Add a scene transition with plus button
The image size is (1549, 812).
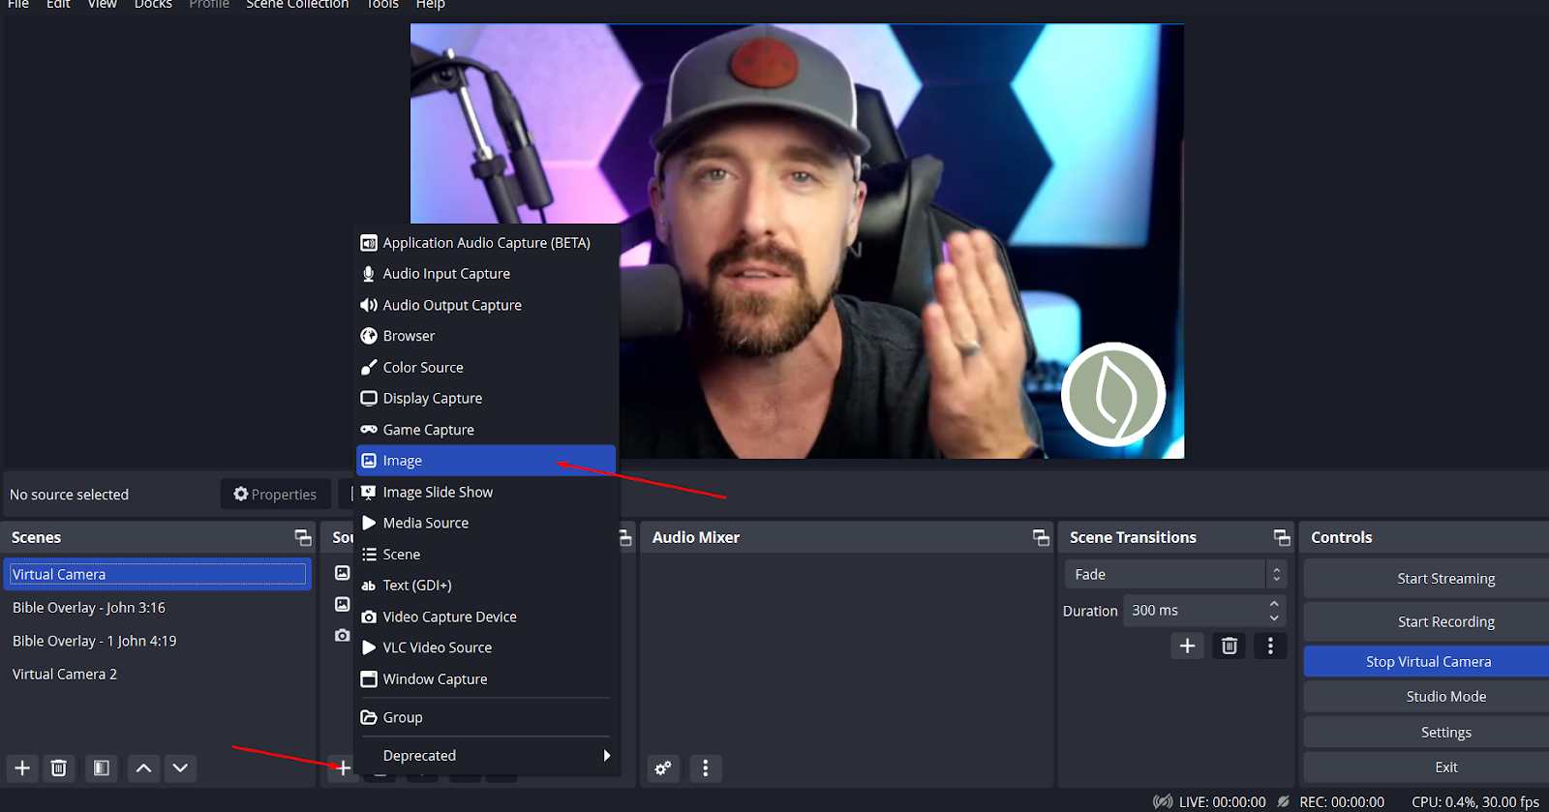pos(1188,646)
